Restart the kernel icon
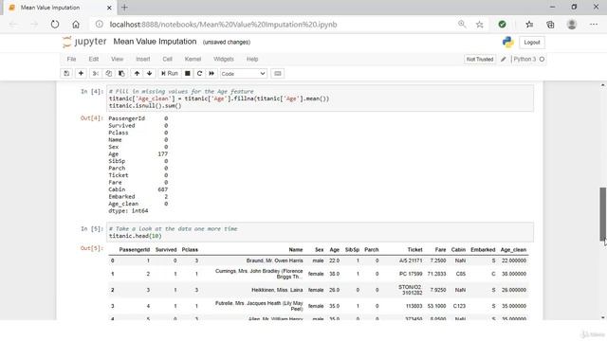Viewport: 607px width, 341px height. tap(199, 74)
